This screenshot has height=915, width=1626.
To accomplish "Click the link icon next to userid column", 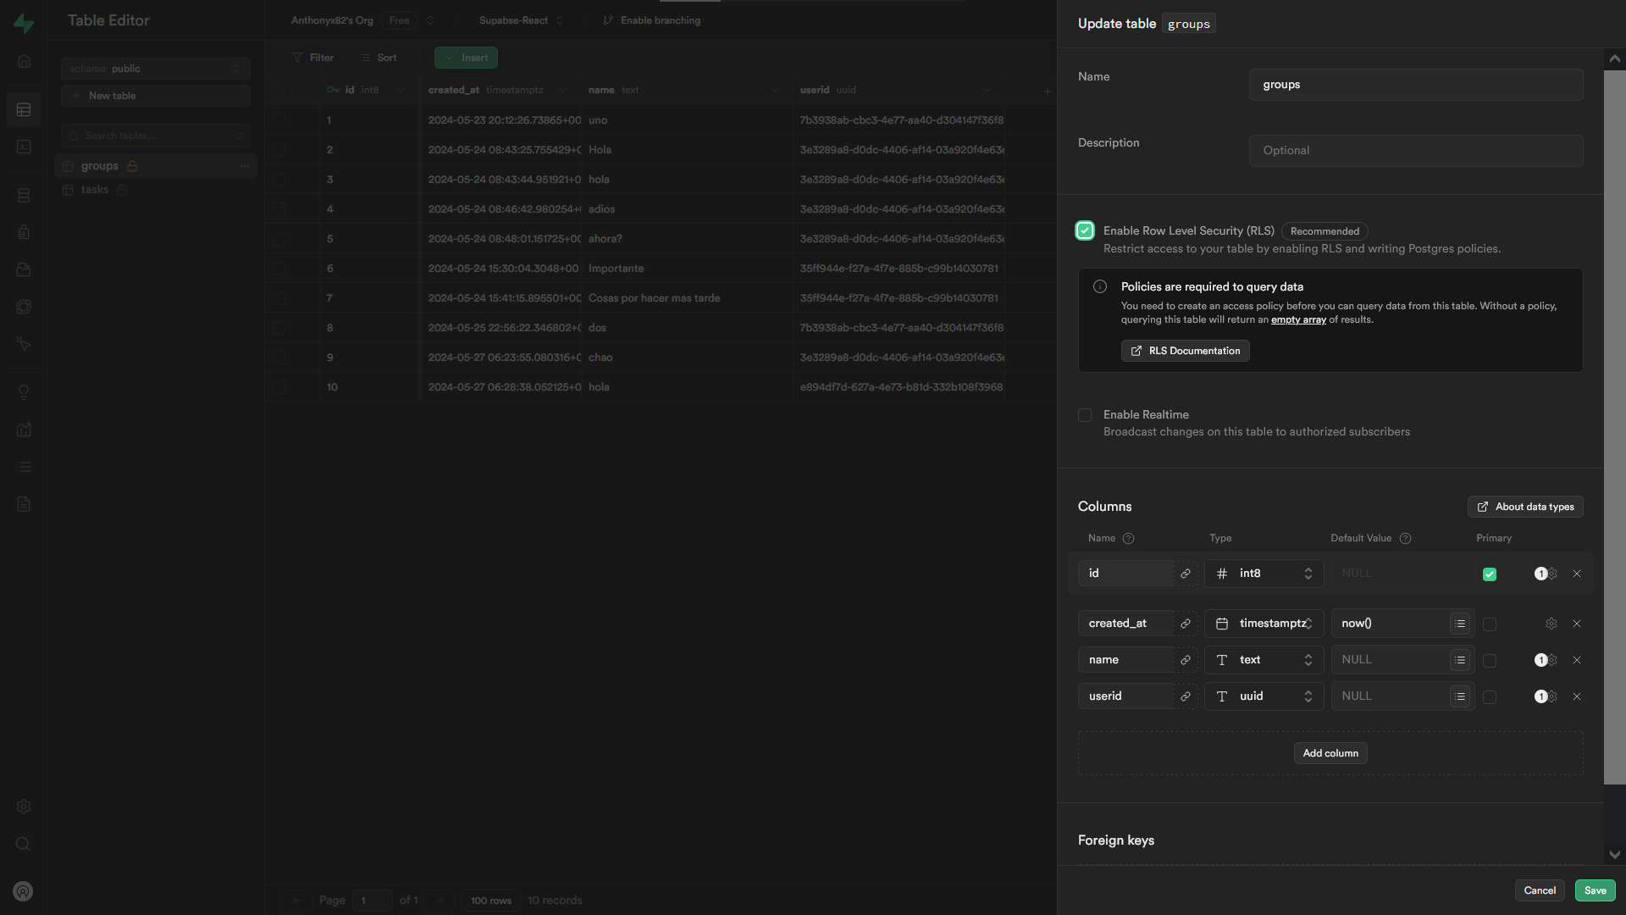I will 1186,696.
